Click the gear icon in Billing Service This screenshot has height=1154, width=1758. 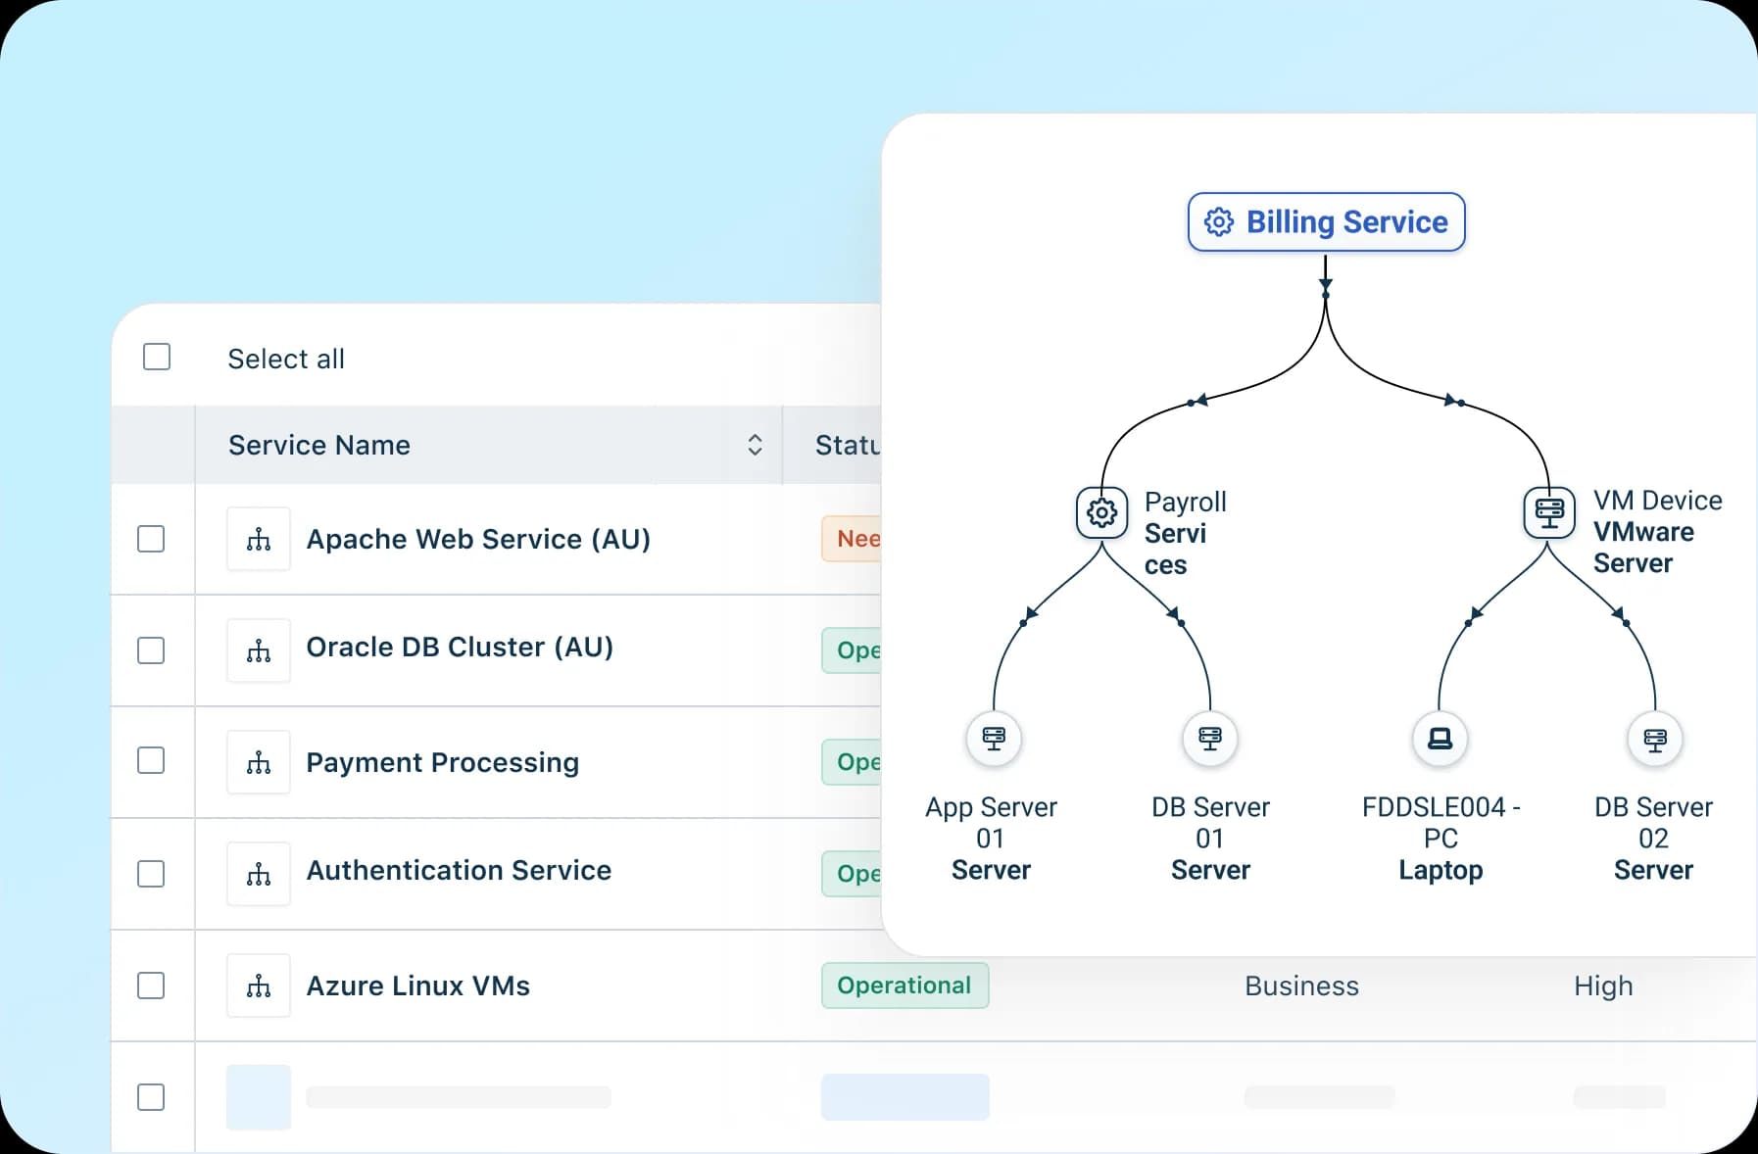1219,222
